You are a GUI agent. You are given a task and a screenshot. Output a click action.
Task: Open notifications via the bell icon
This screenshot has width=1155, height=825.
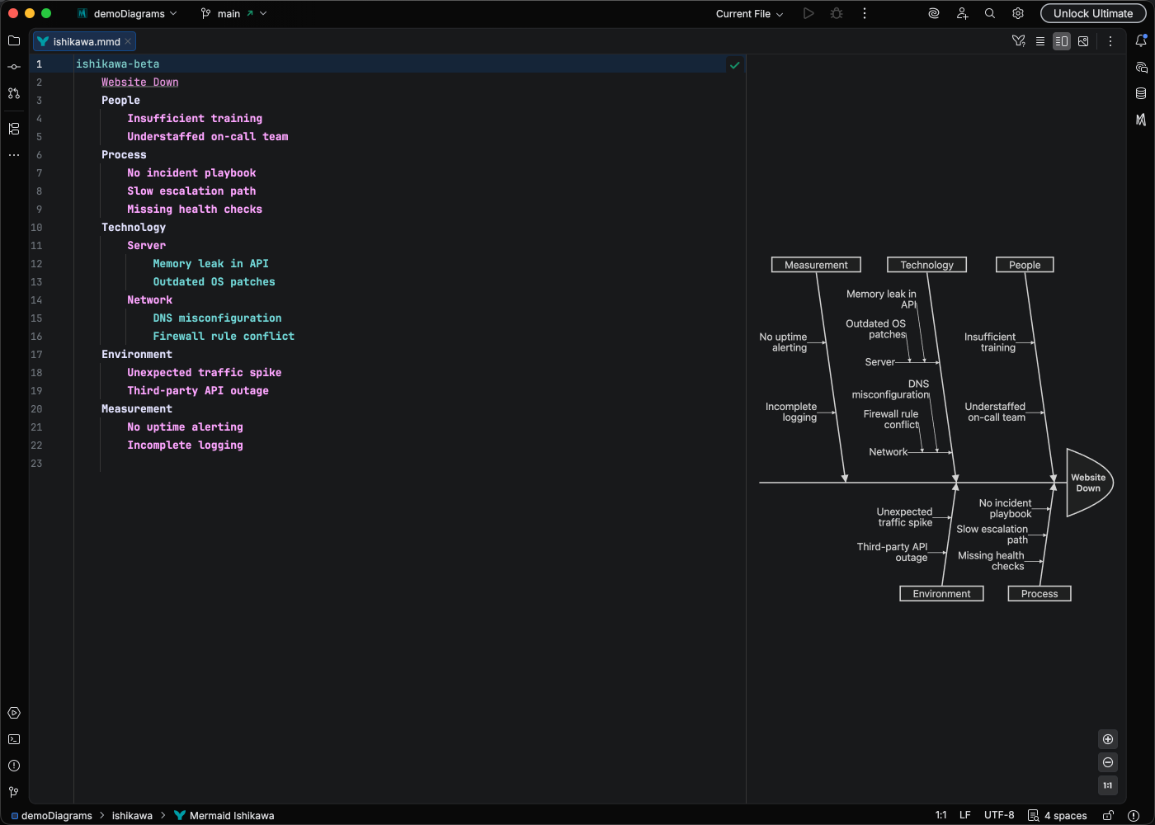(x=1142, y=40)
